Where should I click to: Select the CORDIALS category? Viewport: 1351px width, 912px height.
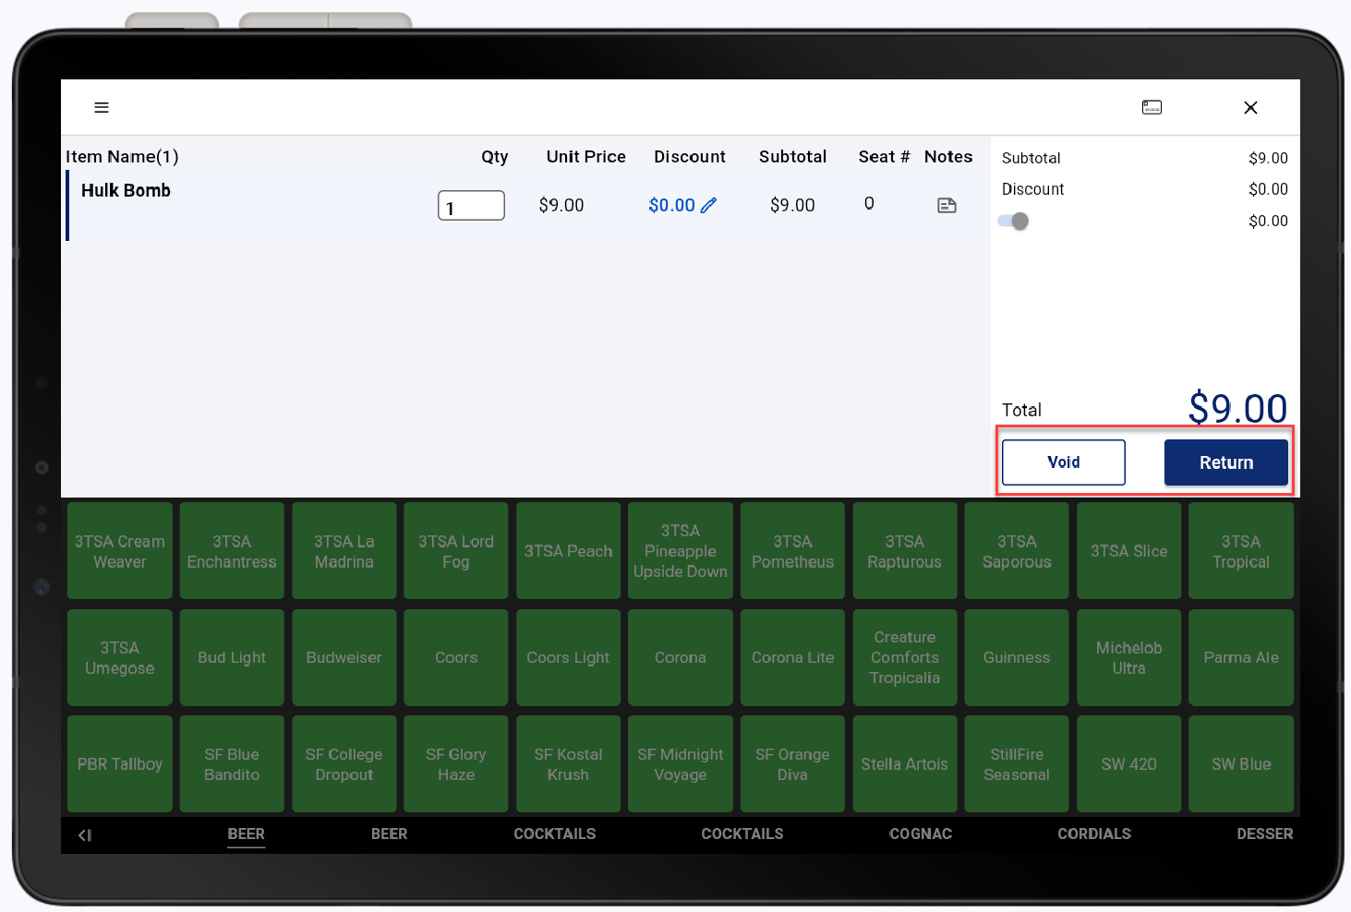click(1093, 834)
